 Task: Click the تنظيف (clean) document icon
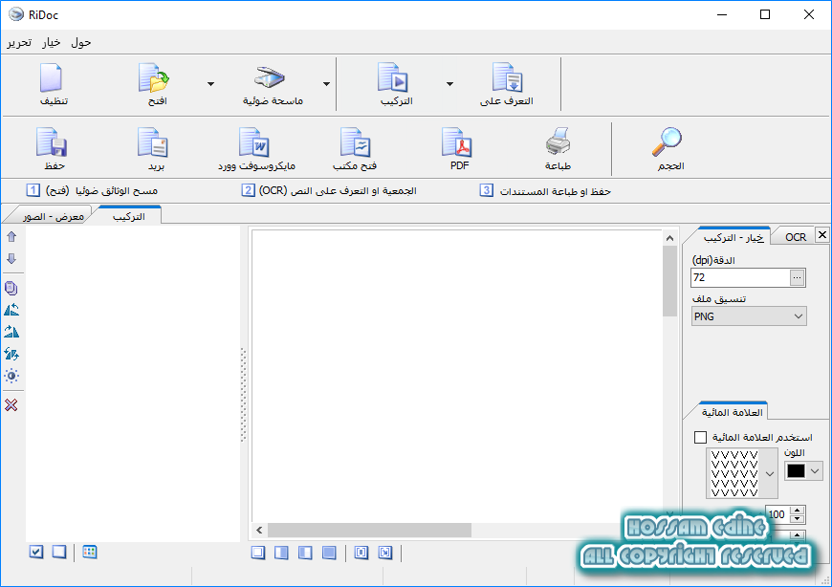point(52,78)
